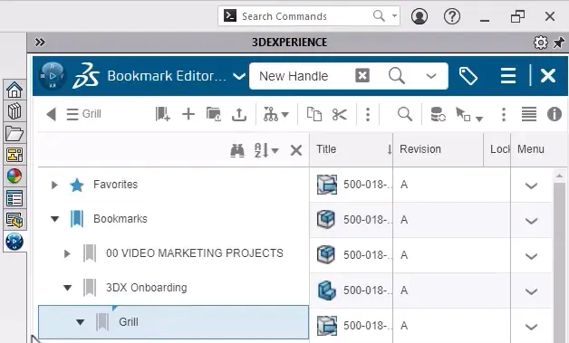Click the scissors cut icon

coord(339,115)
